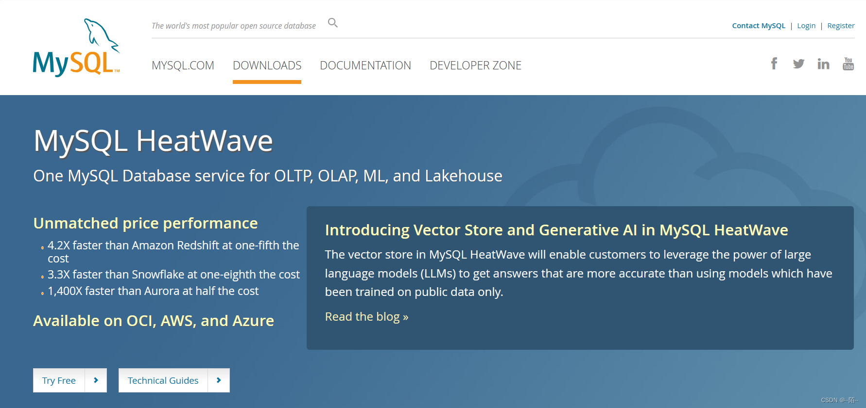Image resolution: width=866 pixels, height=408 pixels.
Task: Click the vector store description paragraph
Action: (578, 273)
